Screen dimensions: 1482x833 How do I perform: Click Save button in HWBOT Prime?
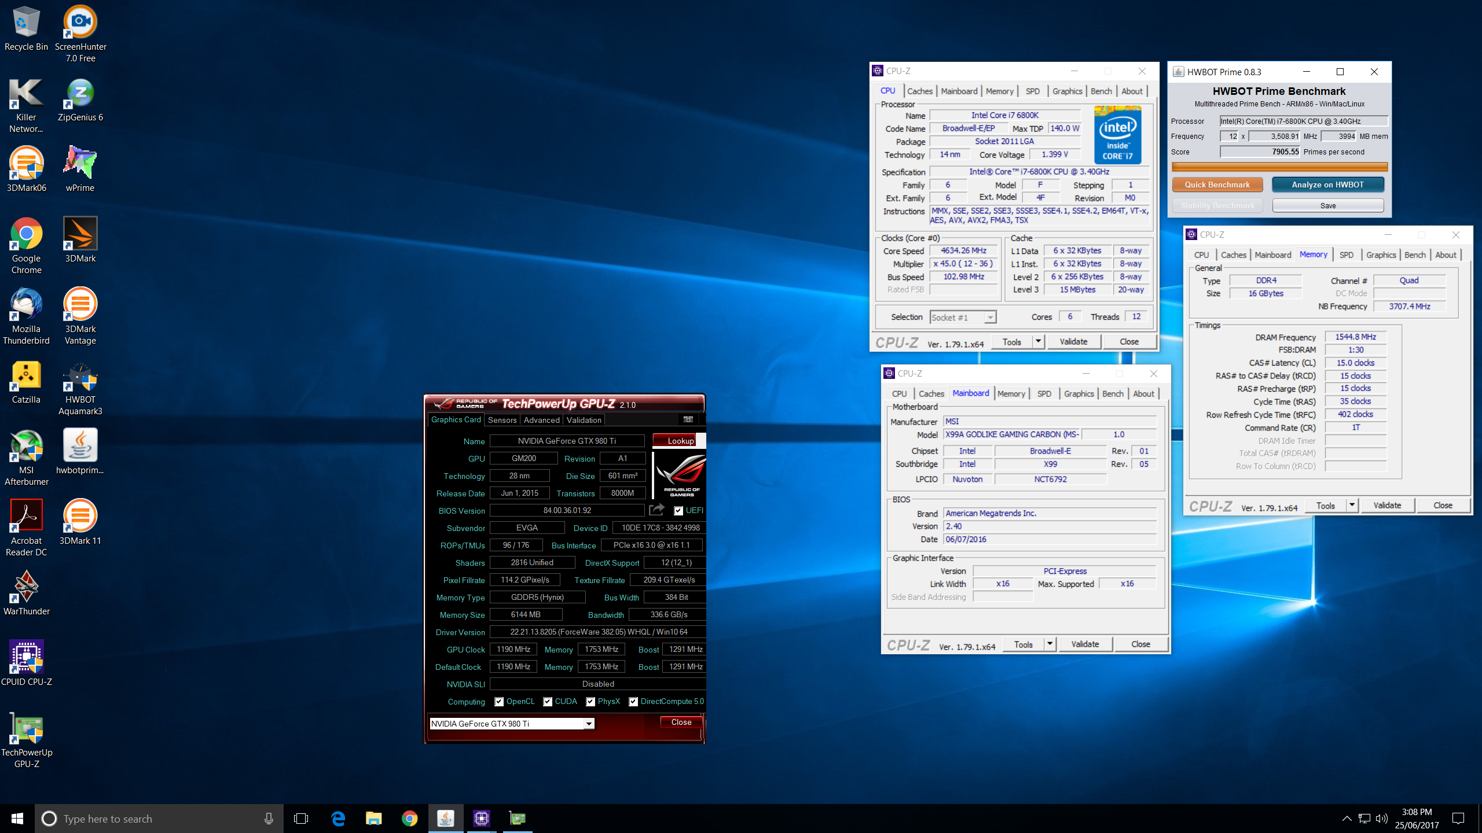coord(1327,205)
